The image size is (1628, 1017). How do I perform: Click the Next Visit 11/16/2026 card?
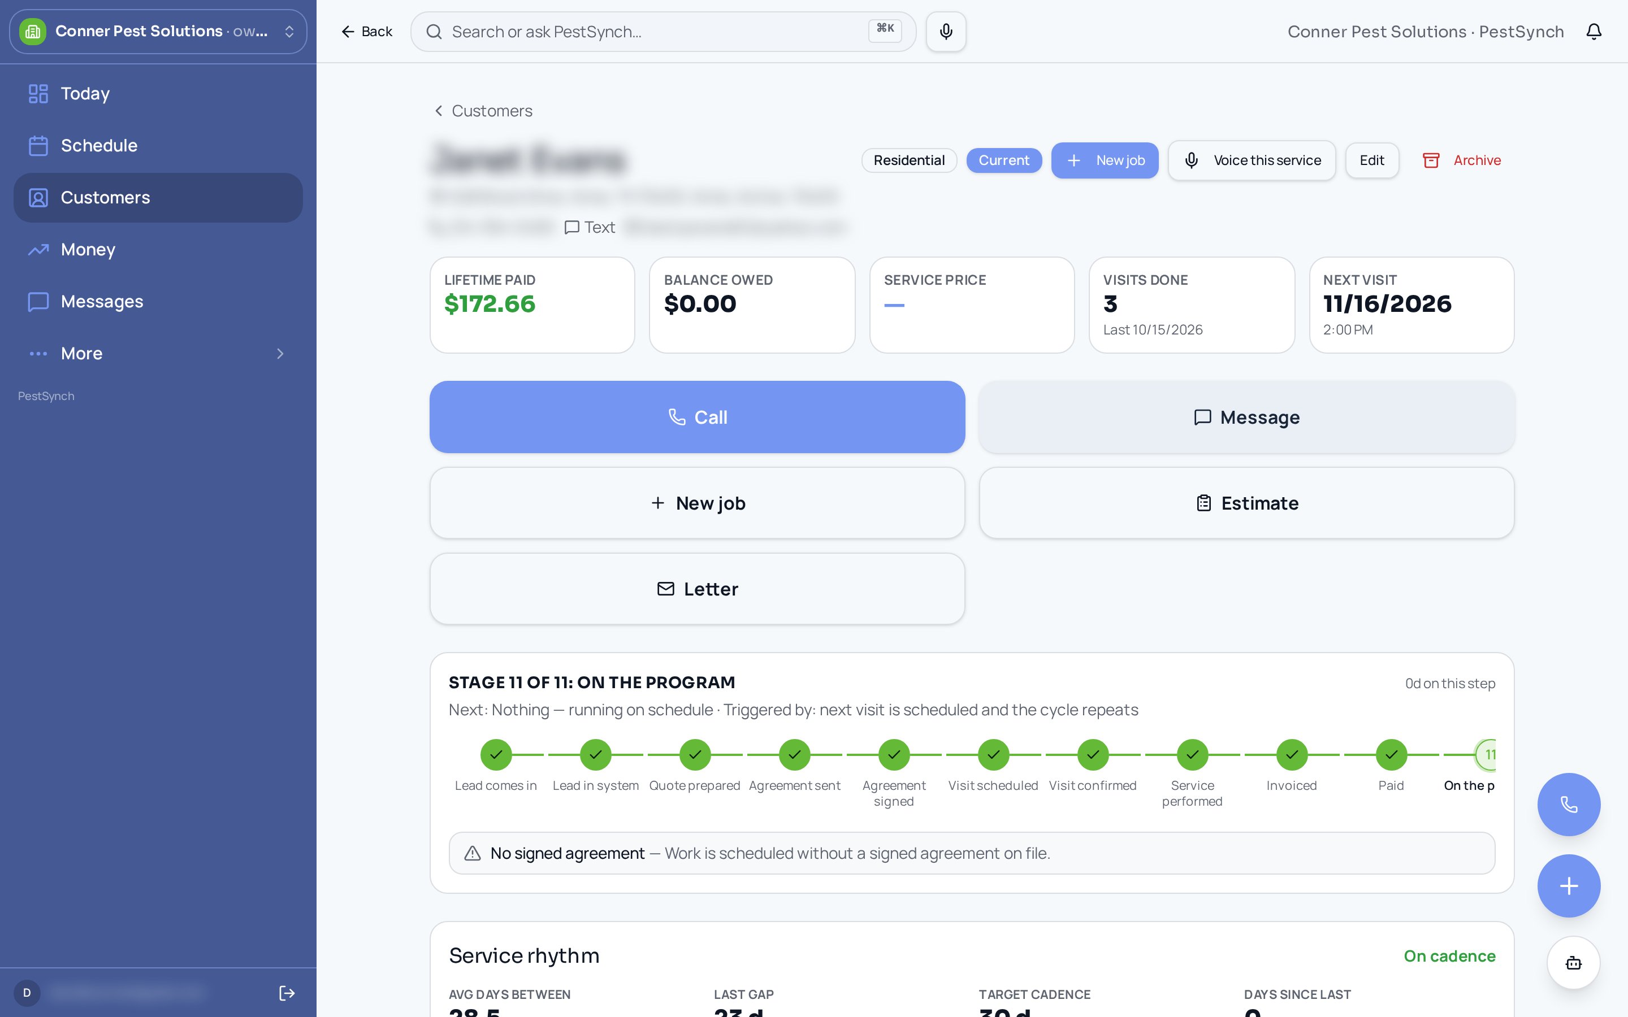(x=1411, y=305)
